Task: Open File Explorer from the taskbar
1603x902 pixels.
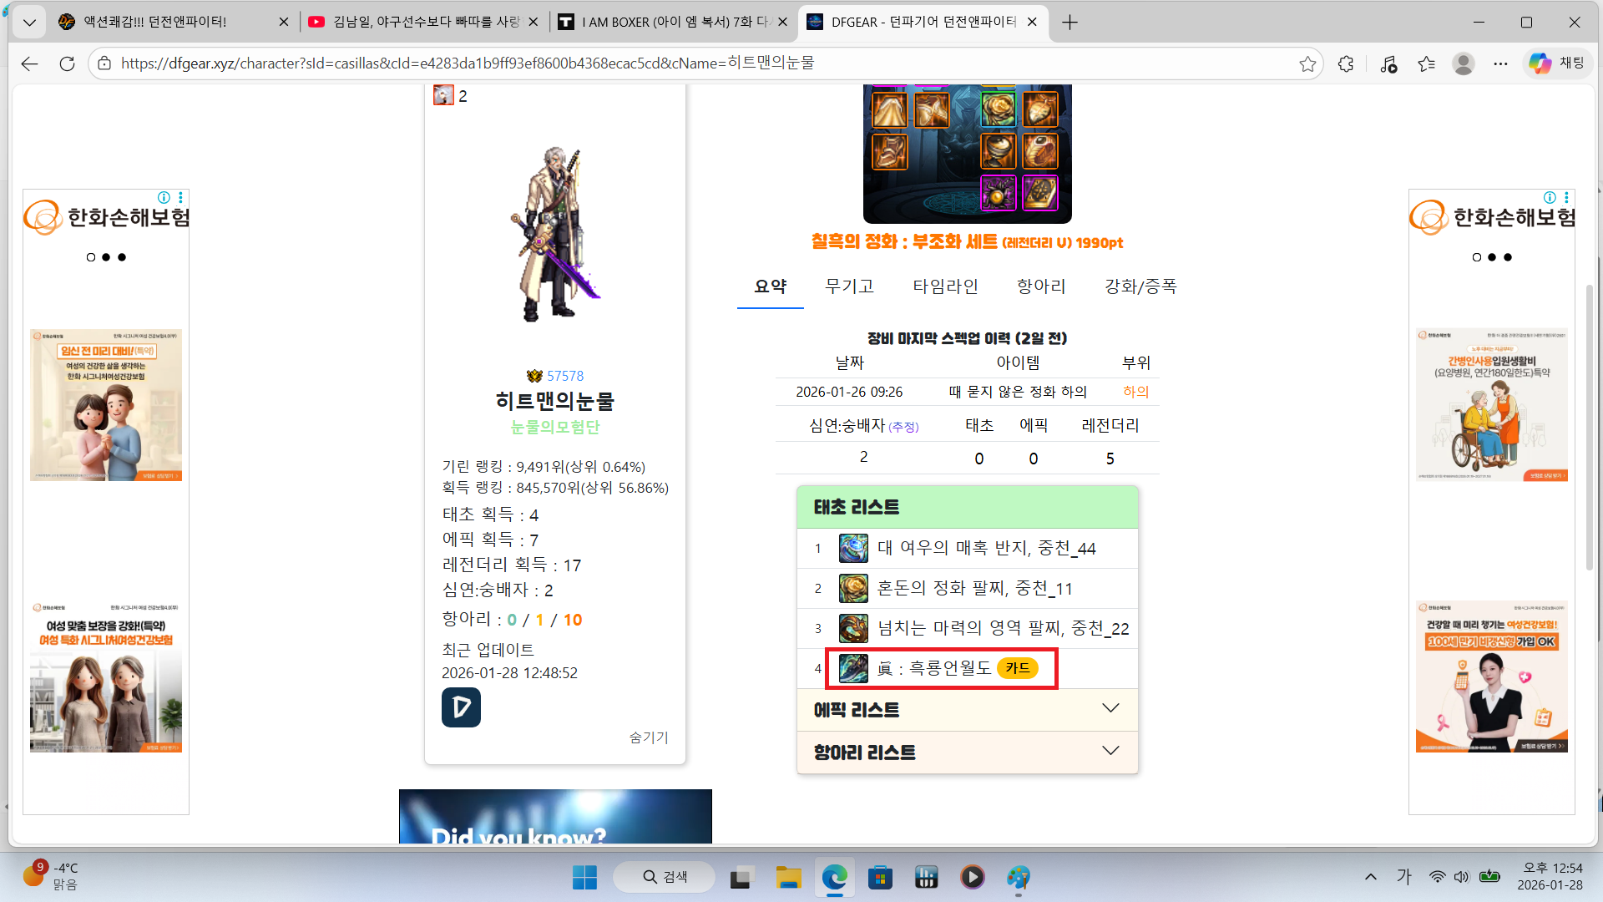Action: [x=787, y=878]
